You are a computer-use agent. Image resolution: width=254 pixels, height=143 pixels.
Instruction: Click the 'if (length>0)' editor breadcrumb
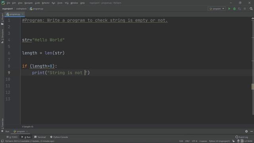pos(28,127)
